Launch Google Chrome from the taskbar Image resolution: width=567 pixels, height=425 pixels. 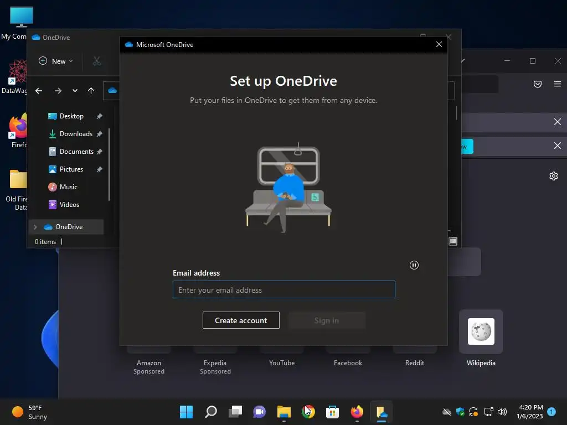[x=308, y=412]
